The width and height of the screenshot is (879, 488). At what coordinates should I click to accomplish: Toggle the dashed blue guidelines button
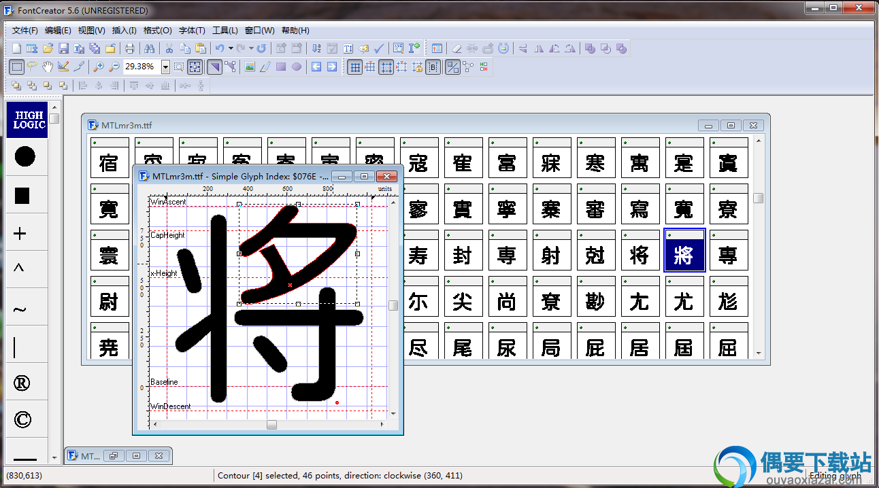point(386,67)
